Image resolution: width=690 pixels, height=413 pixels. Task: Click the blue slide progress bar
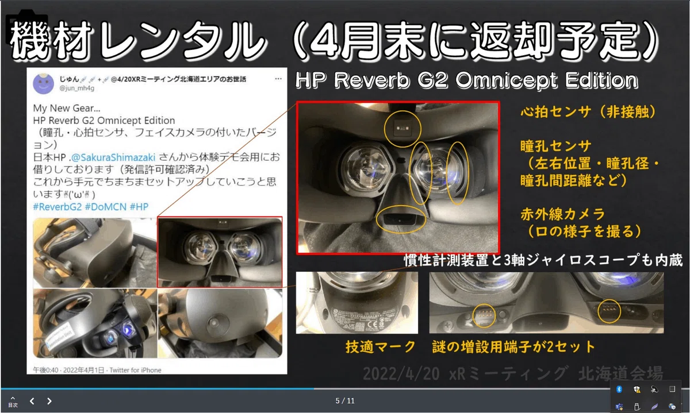(x=157, y=389)
